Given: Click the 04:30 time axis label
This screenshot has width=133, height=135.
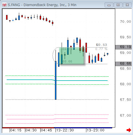Looking at the screenshot, I should click(x=31, y=130).
